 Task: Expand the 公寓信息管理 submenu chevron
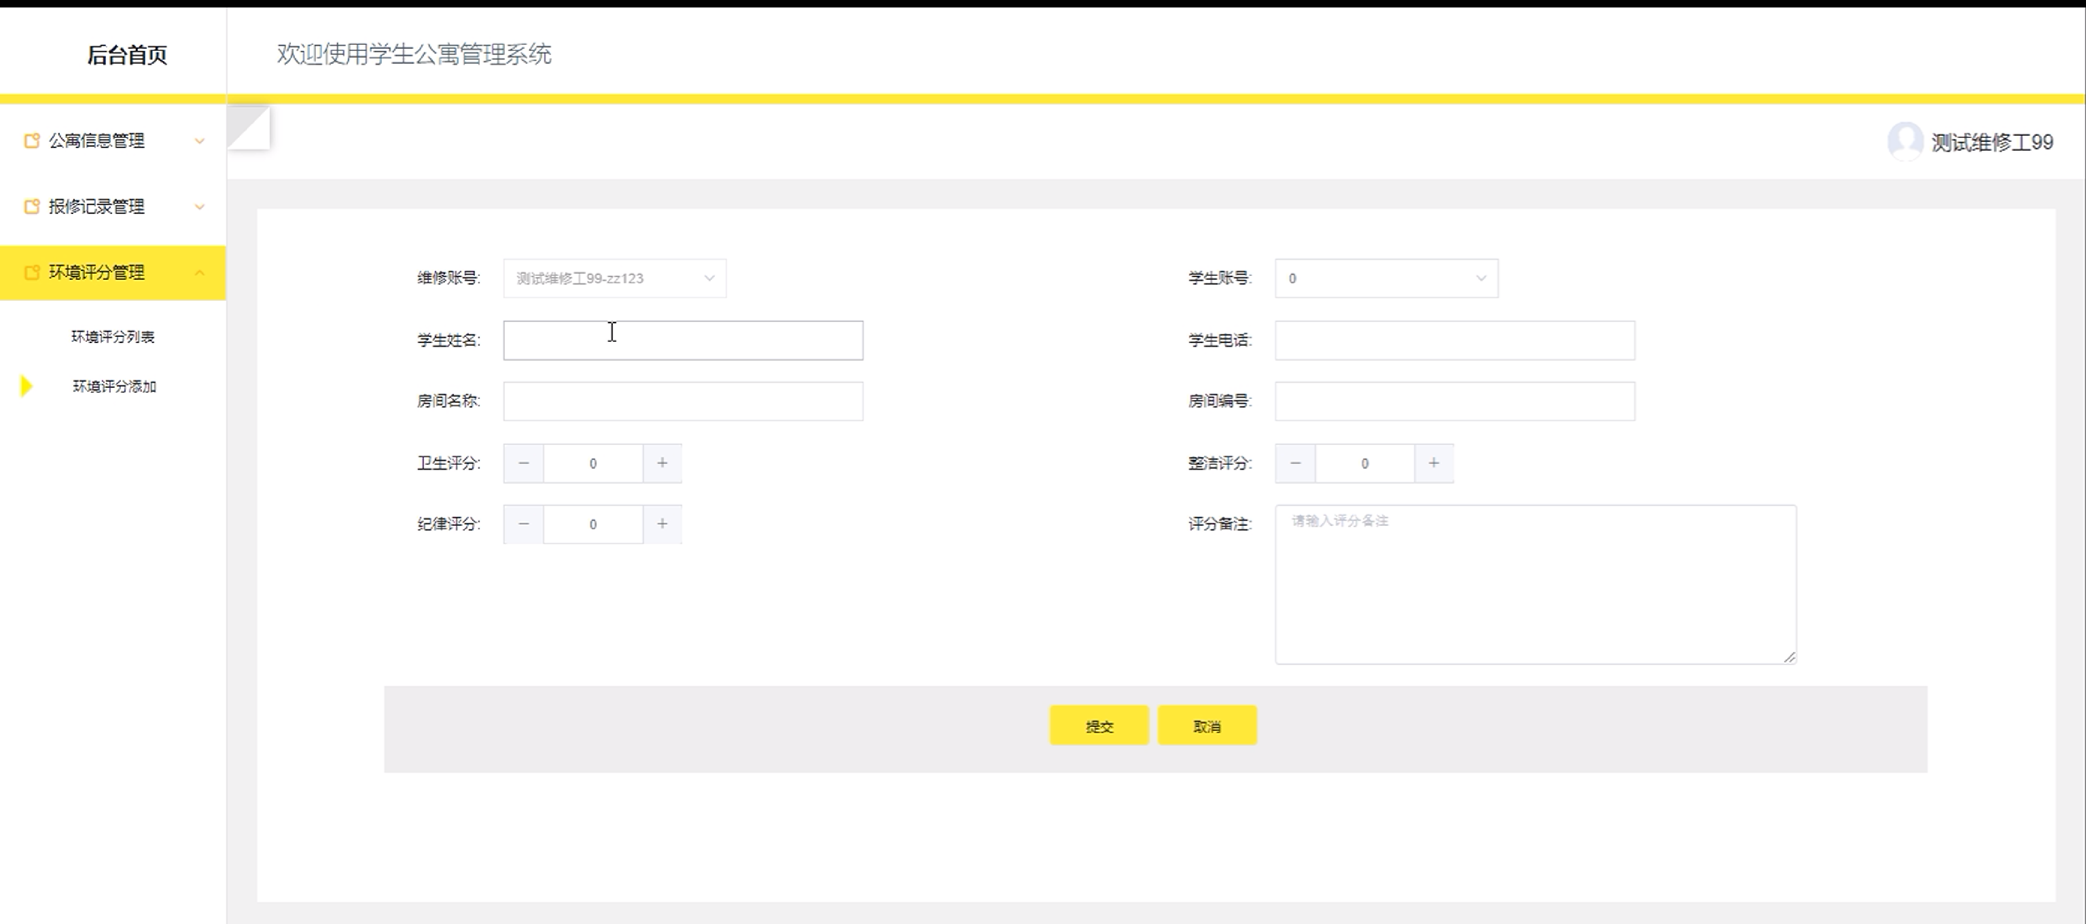pos(199,141)
